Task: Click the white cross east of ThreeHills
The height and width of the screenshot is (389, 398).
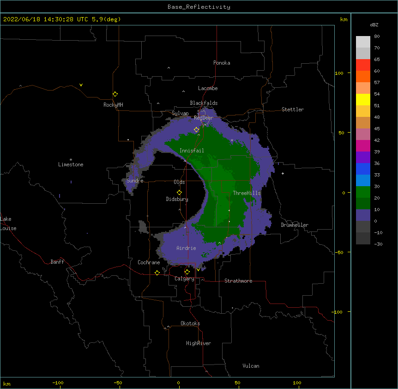Action: (x=283, y=173)
